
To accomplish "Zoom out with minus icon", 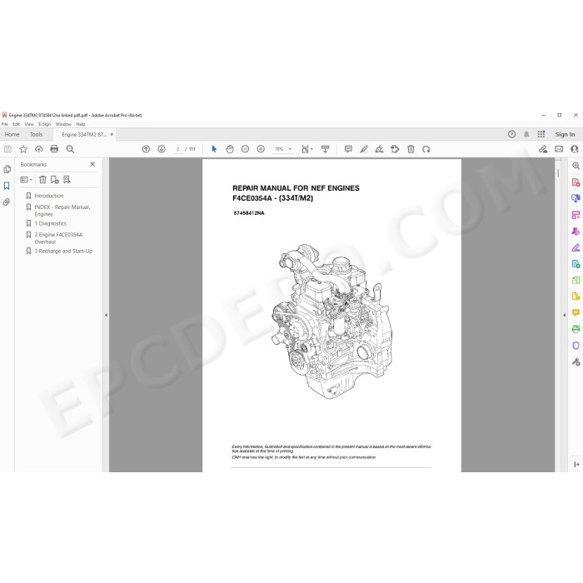I will click(245, 149).
